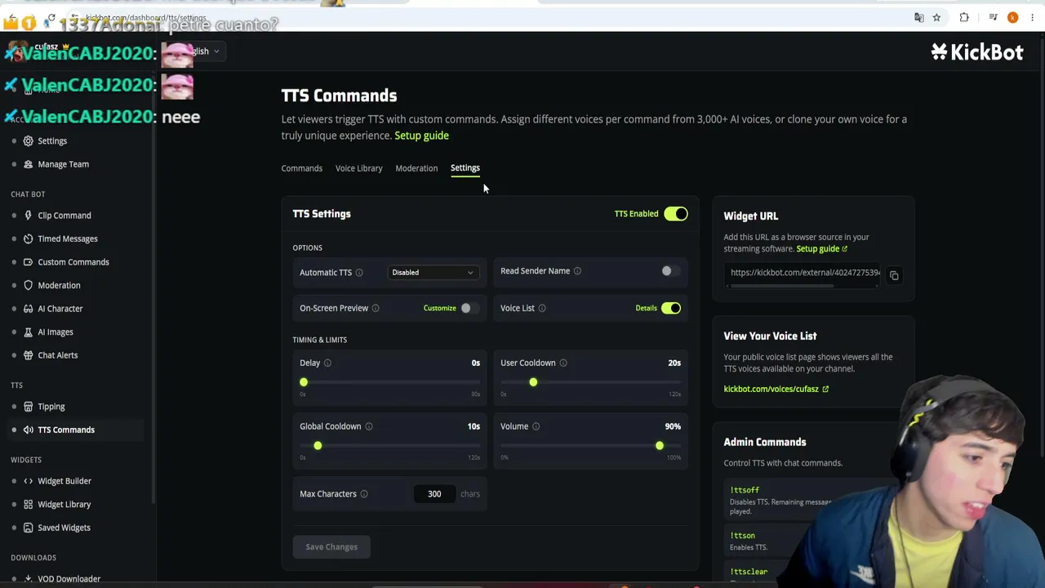Click the Timed Messages clock icon
This screenshot has height=588, width=1045.
coord(29,238)
